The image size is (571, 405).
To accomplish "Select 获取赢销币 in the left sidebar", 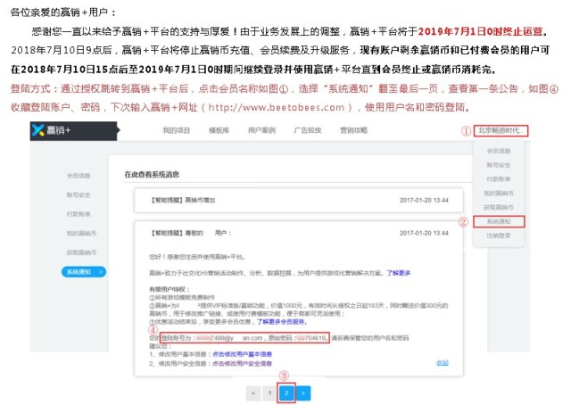I will coord(81,252).
